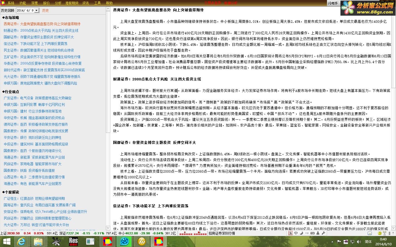Open 国泰君安 传媒 电视游戏 article

[36, 131]
